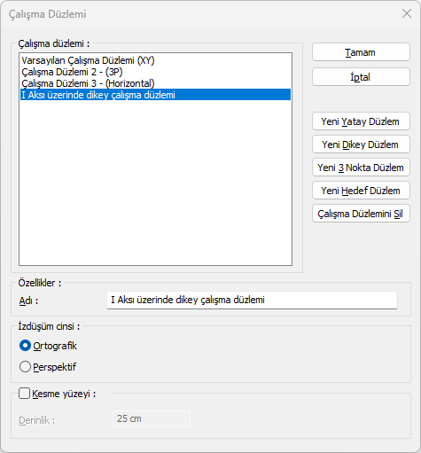Screen dimensions: 421x453
Task: Select highlighted I Aksı üzerinde dikey list item
Action: [155, 95]
